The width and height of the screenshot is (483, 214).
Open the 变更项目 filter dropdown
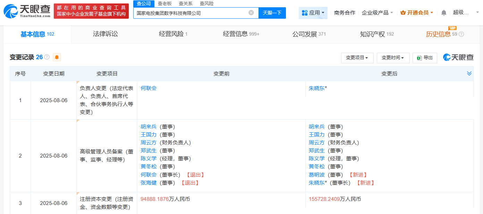[x=356, y=58]
